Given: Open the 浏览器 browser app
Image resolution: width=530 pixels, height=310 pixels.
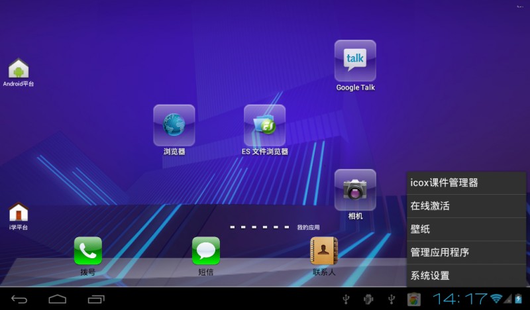Looking at the screenshot, I should 174,125.
